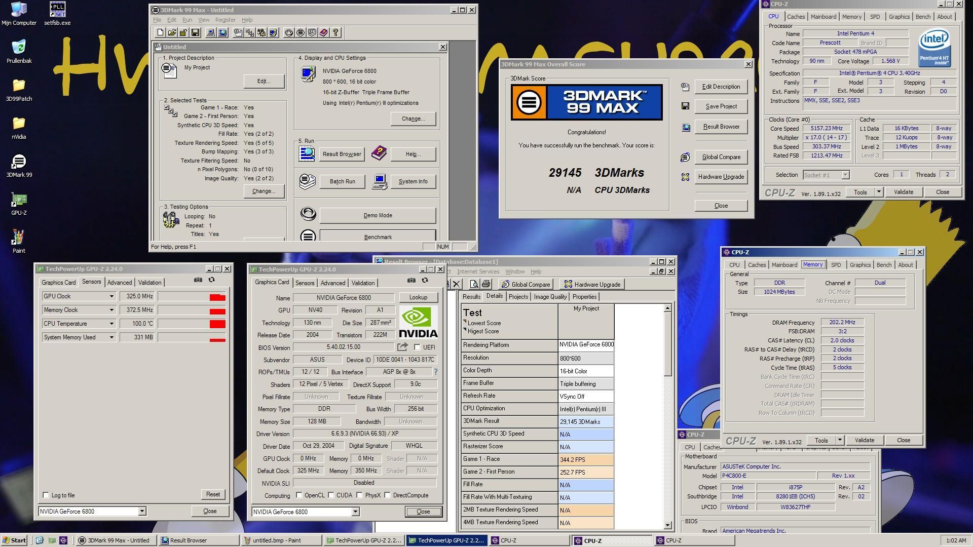Click Batch Run stacked pages toolbar icon

click(x=312, y=33)
